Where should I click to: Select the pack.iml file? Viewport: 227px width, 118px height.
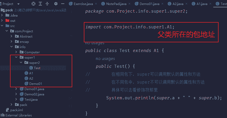pos(16,110)
